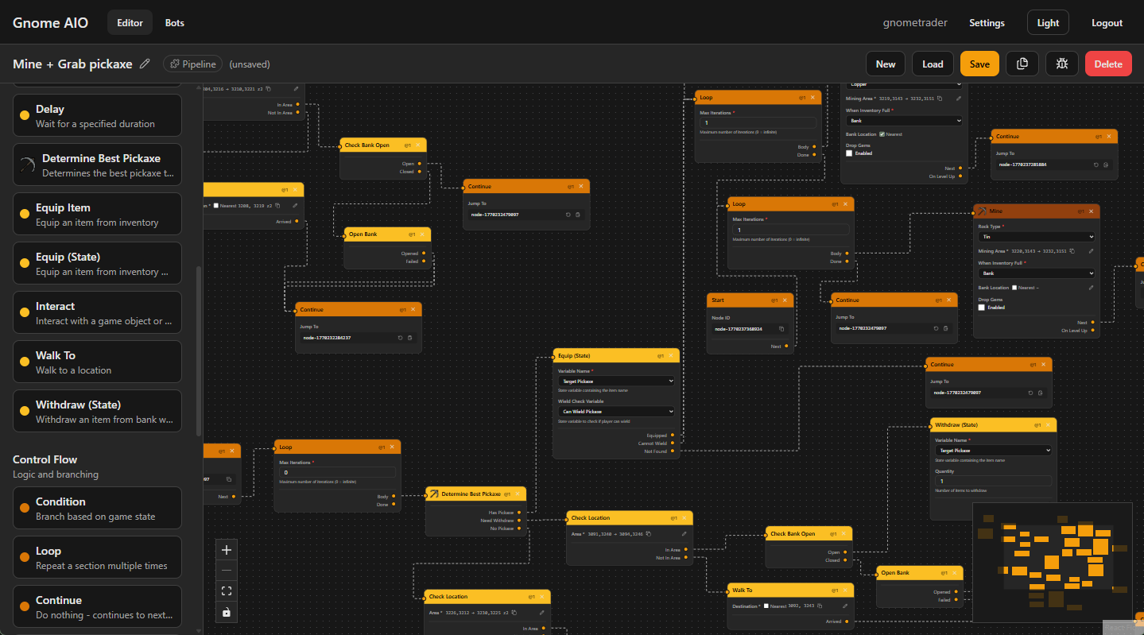The height and width of the screenshot is (635, 1144).
Task: Zoom in with the plus canvas control
Action: tap(227, 550)
